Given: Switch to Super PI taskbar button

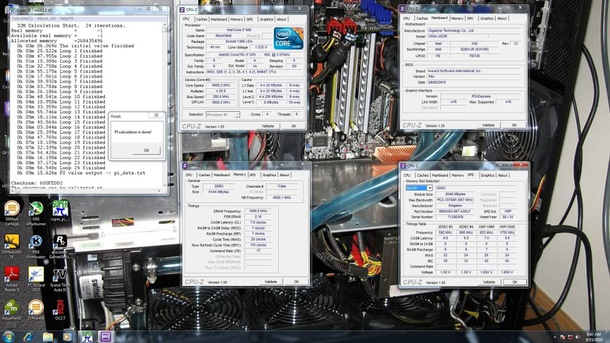Looking at the screenshot, I should click(x=87, y=337).
